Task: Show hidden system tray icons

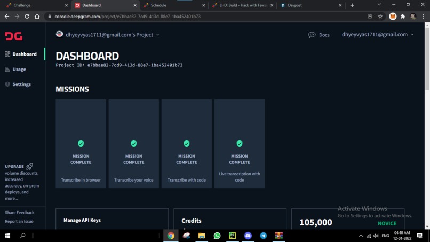Action: pos(361,236)
